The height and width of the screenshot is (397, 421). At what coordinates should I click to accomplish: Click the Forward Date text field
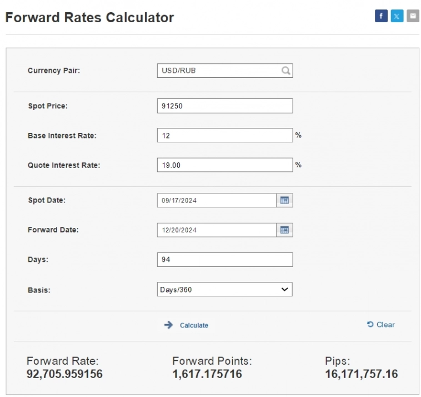217,230
